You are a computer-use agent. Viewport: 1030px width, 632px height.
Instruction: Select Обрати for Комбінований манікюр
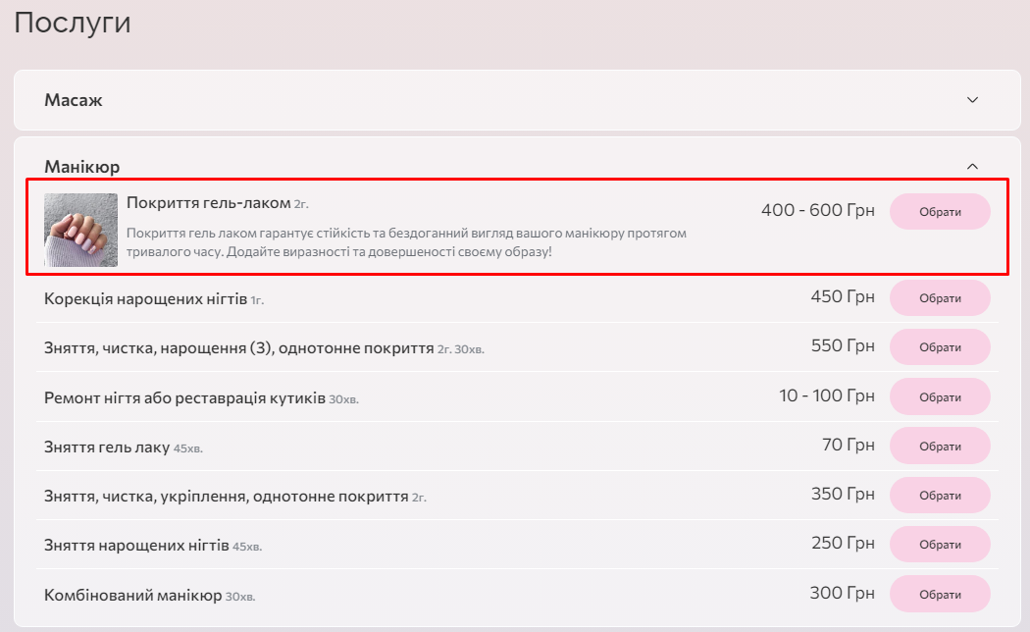[939, 595]
